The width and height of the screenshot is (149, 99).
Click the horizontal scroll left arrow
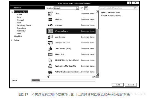tap(47, 77)
